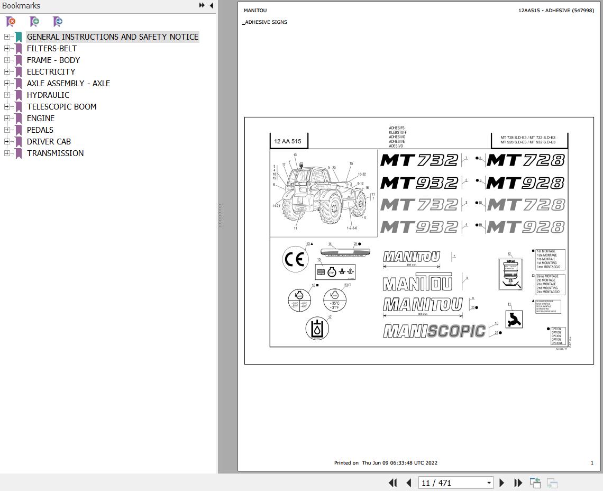Click the CE mark decal in diagram
603x491 pixels.
click(295, 259)
